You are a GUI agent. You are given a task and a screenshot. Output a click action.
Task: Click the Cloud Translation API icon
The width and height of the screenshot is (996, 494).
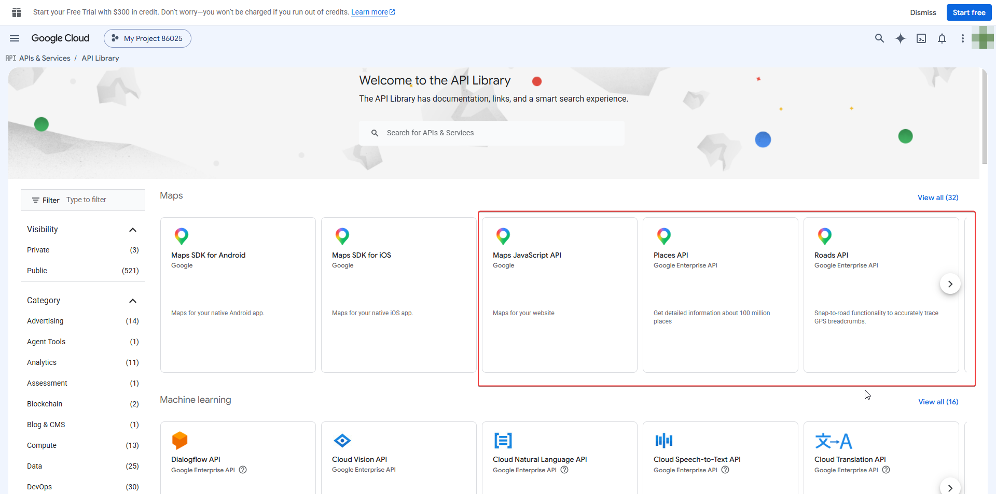pos(833,441)
